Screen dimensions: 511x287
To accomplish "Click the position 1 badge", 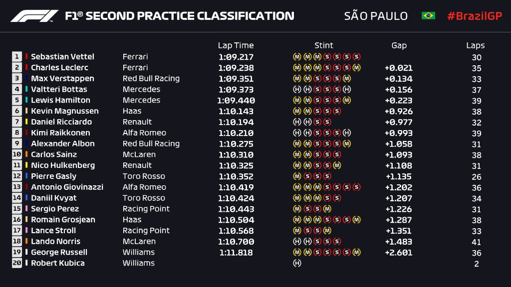I will pos(17,57).
